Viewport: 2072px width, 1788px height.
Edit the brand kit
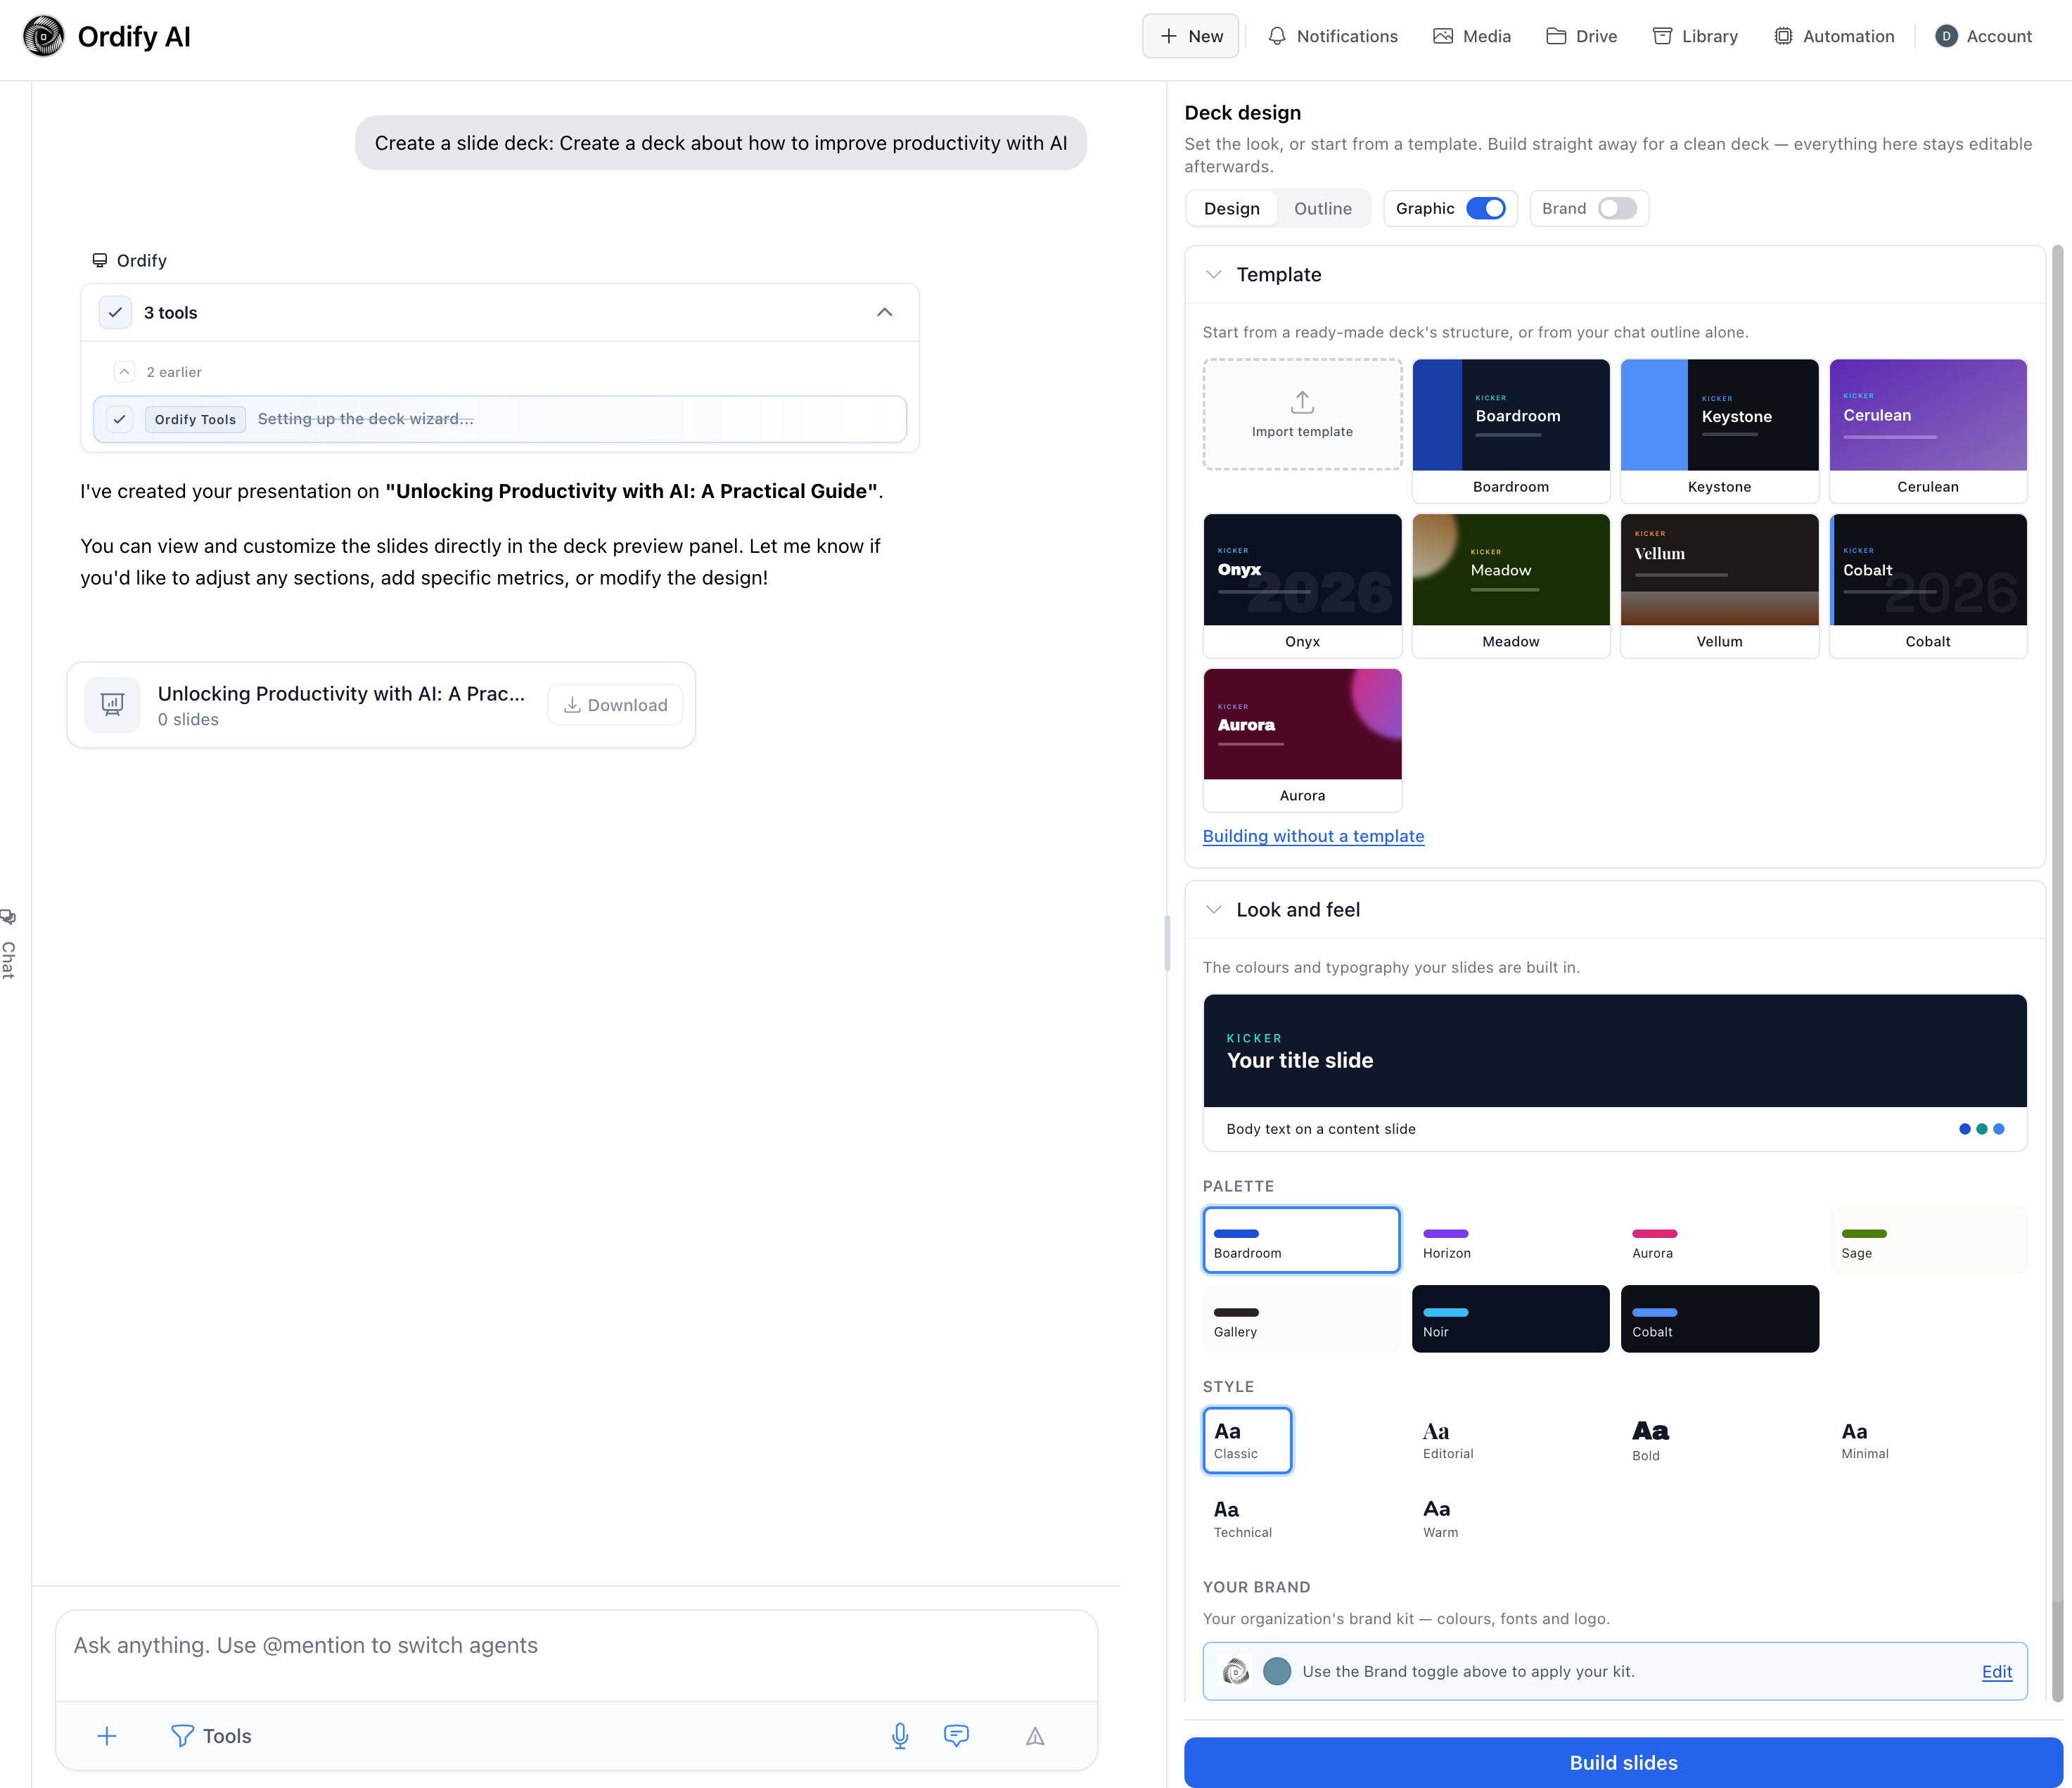(1997, 1671)
